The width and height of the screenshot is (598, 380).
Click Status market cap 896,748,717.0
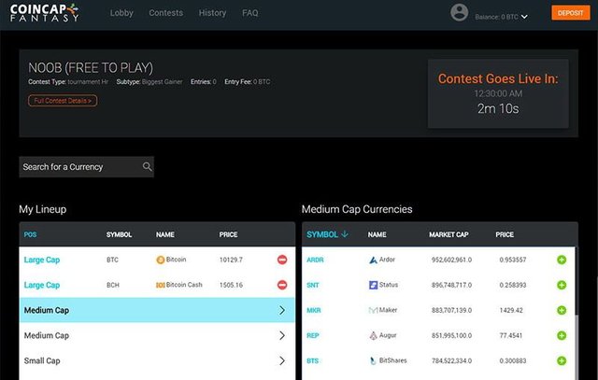[x=451, y=285]
